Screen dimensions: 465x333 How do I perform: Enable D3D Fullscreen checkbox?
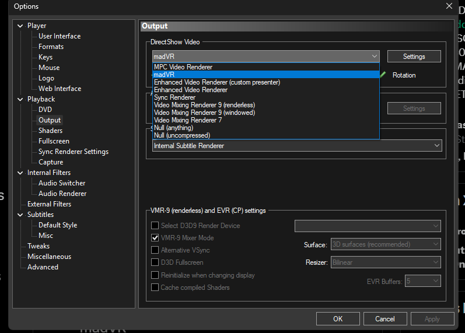tap(155, 262)
